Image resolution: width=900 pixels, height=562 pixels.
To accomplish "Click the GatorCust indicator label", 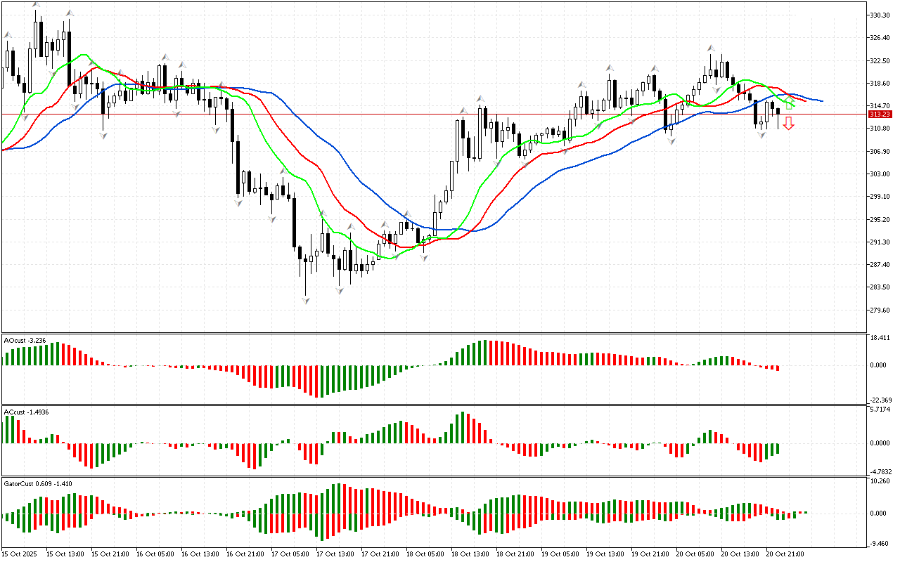I will point(37,483).
